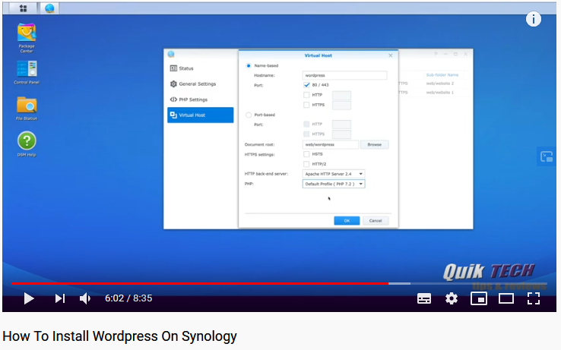Click the Sub-folder Name column header
The width and height of the screenshot is (561, 350).
tap(442, 74)
